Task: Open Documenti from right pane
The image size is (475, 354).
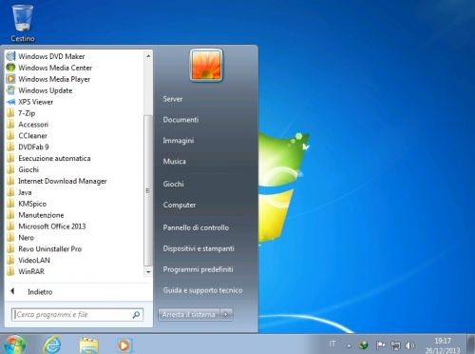Action: tap(180, 120)
